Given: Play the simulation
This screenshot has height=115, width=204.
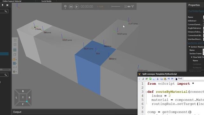Looking at the screenshot, I should (77, 6).
